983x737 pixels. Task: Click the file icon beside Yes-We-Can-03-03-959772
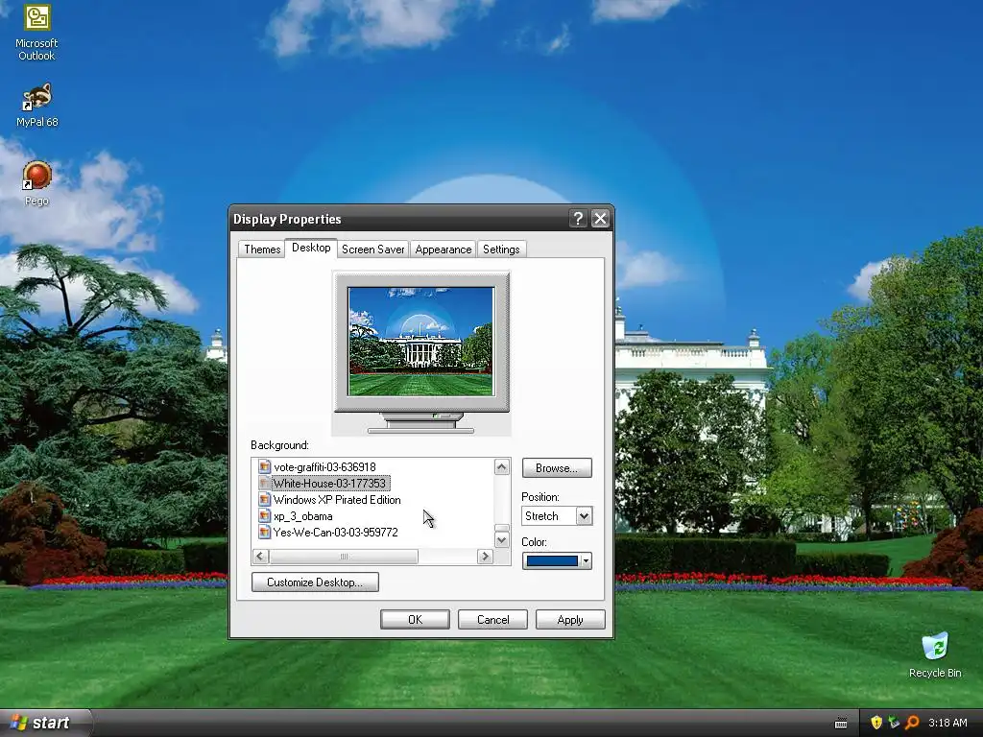tap(265, 532)
